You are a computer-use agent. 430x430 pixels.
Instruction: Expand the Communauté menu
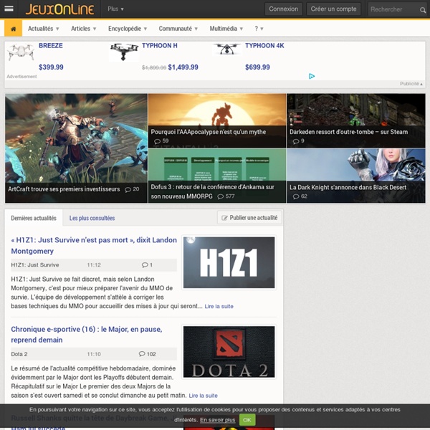(178, 29)
